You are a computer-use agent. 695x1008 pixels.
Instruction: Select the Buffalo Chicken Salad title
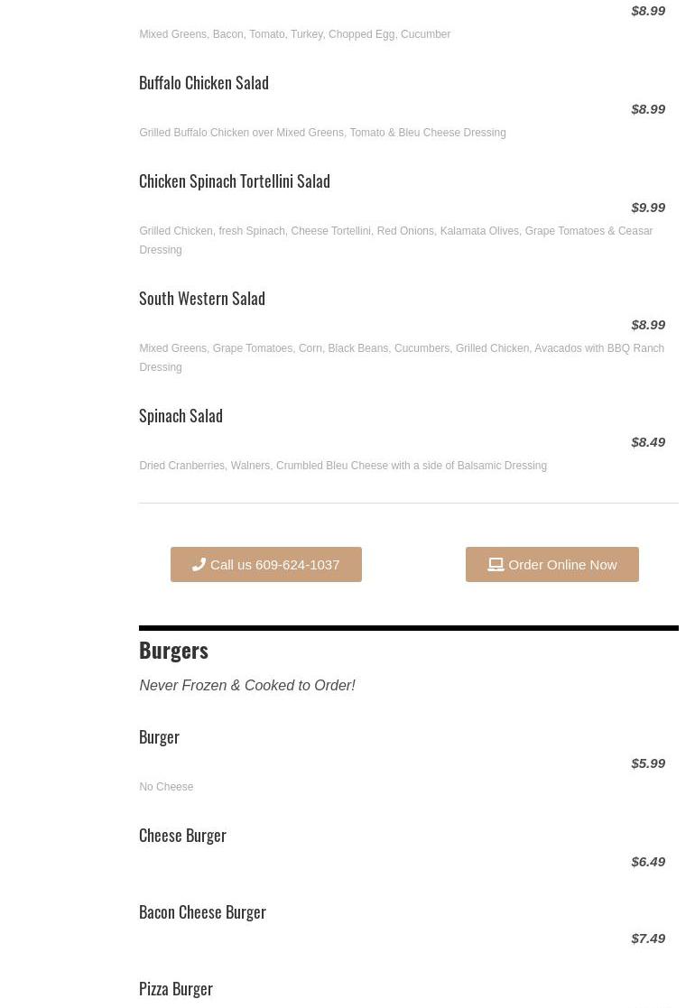pyautogui.click(x=204, y=82)
